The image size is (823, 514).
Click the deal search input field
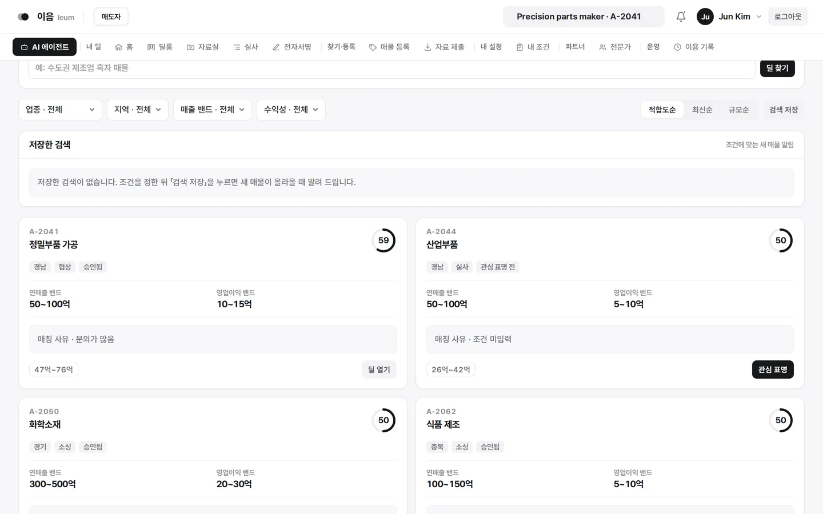tap(391, 68)
